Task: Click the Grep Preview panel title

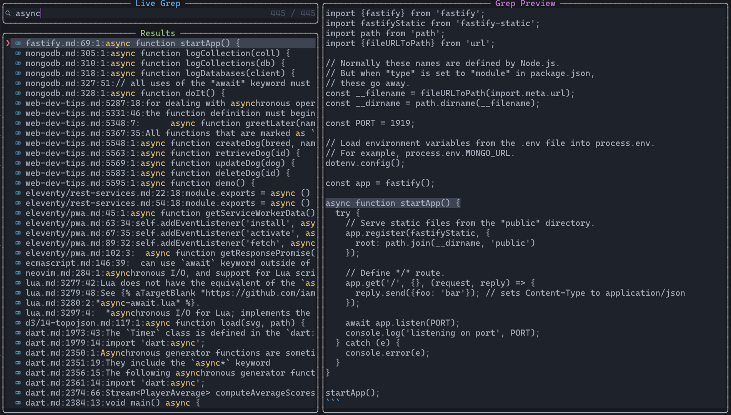Action: tap(525, 4)
